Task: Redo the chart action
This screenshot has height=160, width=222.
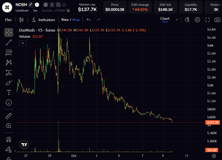Action: pos(99,20)
